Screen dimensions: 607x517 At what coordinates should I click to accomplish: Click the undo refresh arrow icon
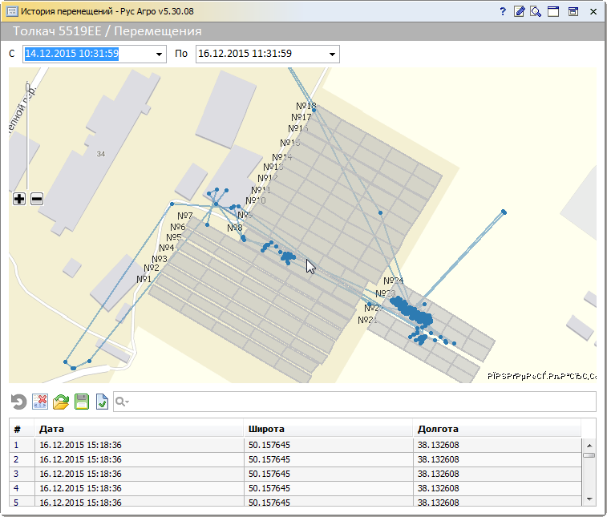click(18, 402)
